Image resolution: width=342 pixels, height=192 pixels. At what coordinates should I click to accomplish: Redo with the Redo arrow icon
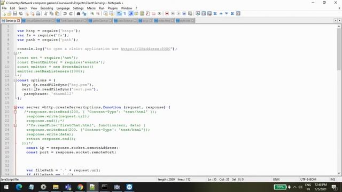tap(71, 14)
